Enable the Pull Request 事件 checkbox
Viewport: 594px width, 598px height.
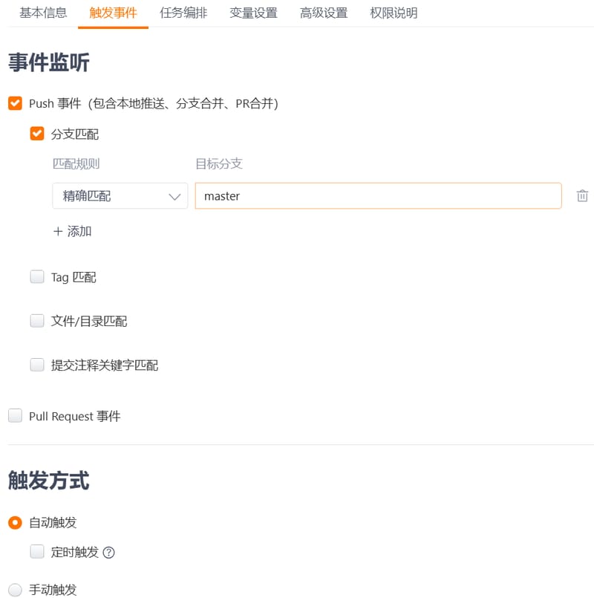(x=16, y=416)
